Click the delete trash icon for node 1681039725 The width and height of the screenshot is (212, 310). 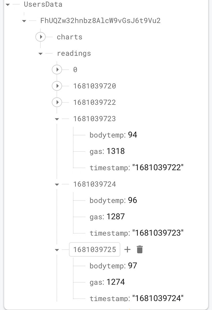[x=140, y=249]
